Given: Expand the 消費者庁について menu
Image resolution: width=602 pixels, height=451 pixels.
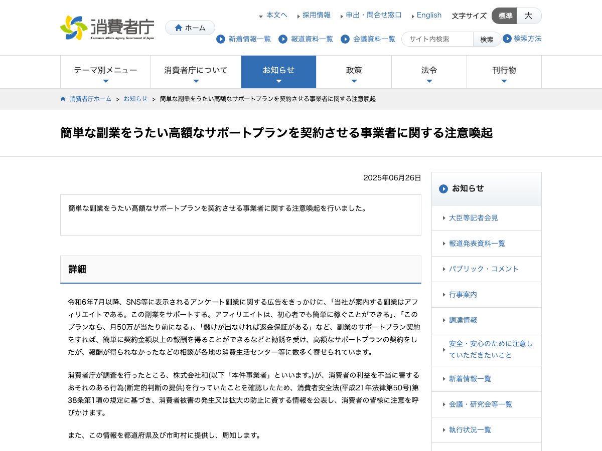Looking at the screenshot, I should pyautogui.click(x=196, y=72).
